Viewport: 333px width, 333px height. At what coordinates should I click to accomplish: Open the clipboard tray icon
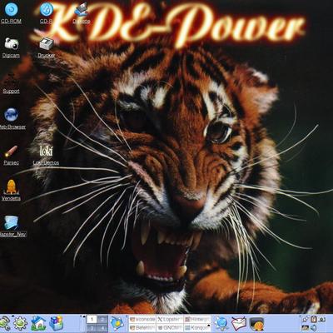coord(314,320)
